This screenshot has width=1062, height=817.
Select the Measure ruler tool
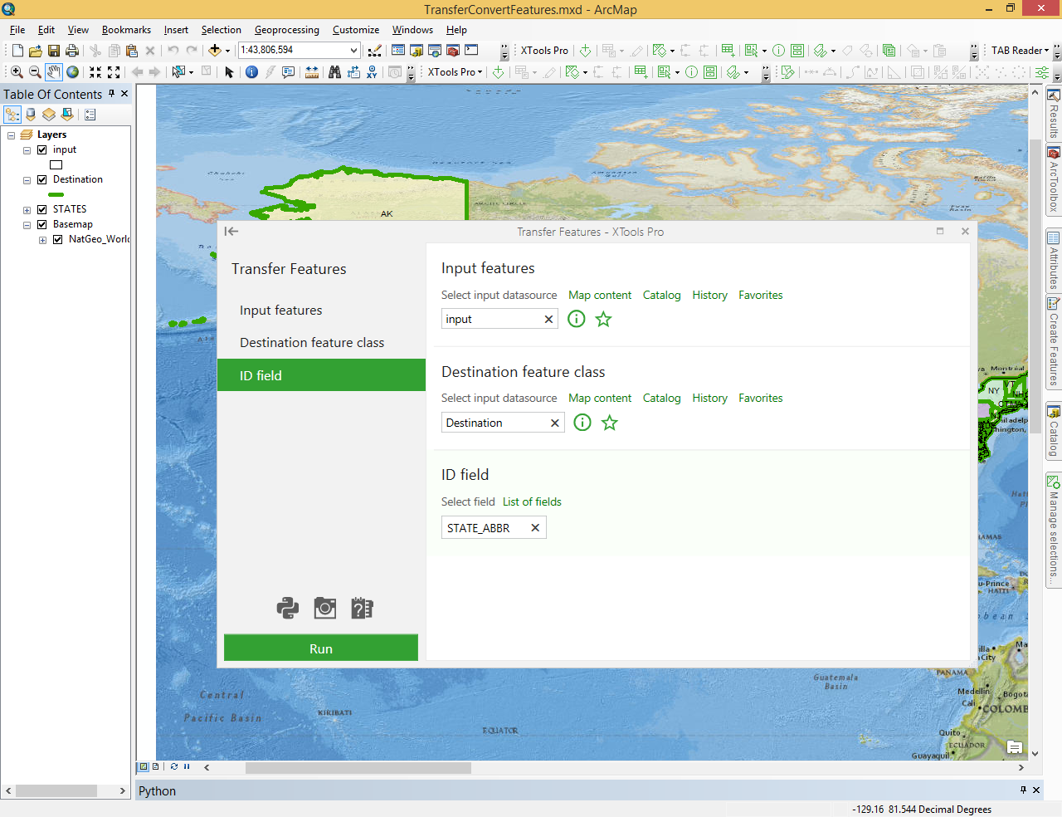[312, 72]
